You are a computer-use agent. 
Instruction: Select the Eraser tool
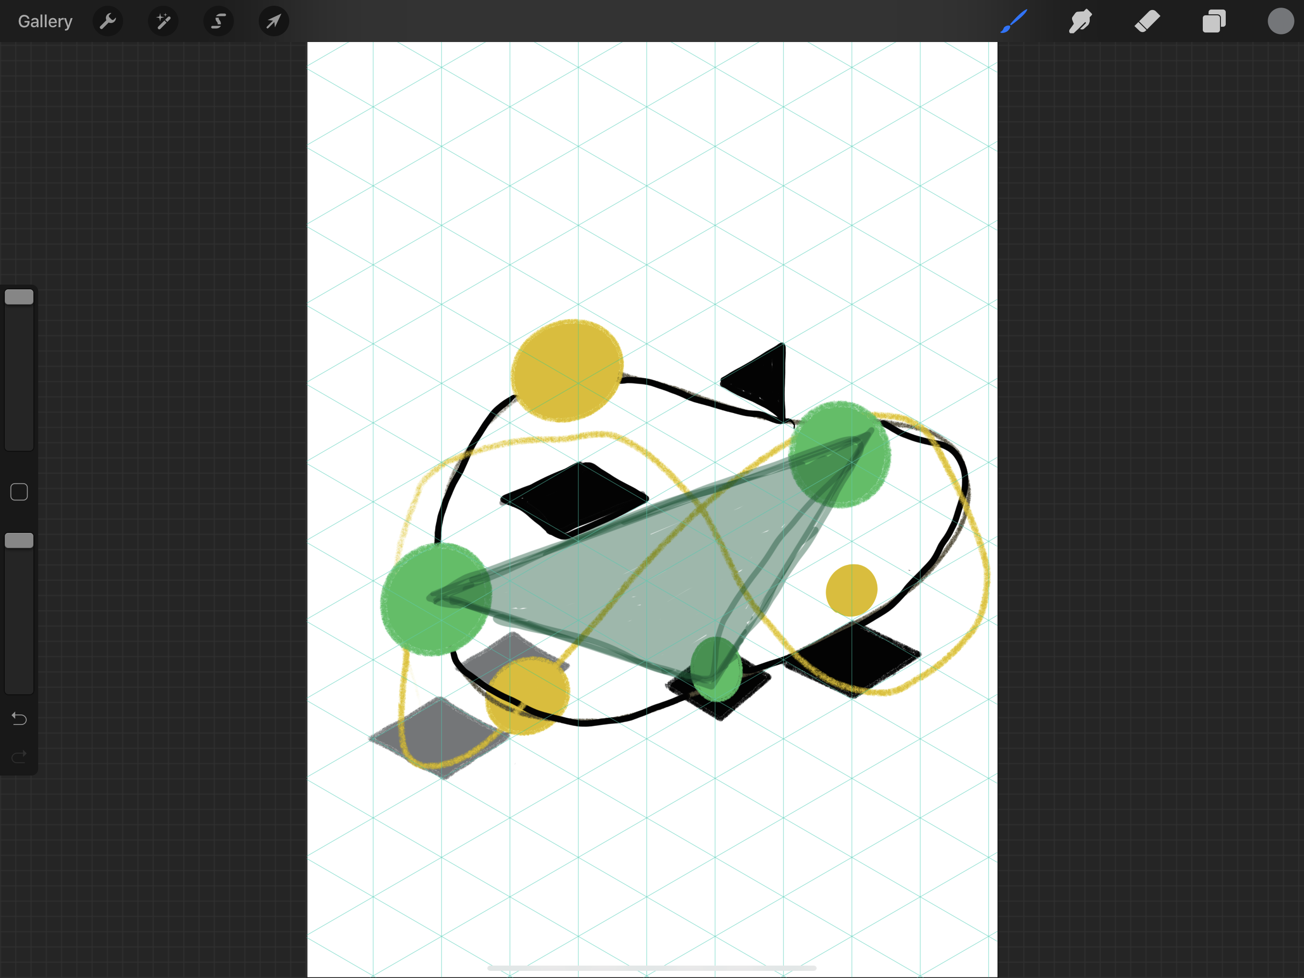pos(1147,21)
